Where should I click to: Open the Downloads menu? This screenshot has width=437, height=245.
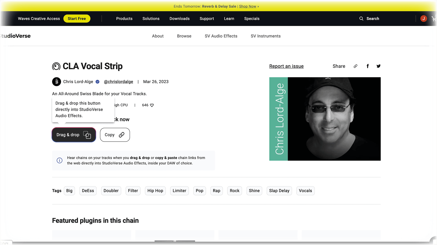180,19
